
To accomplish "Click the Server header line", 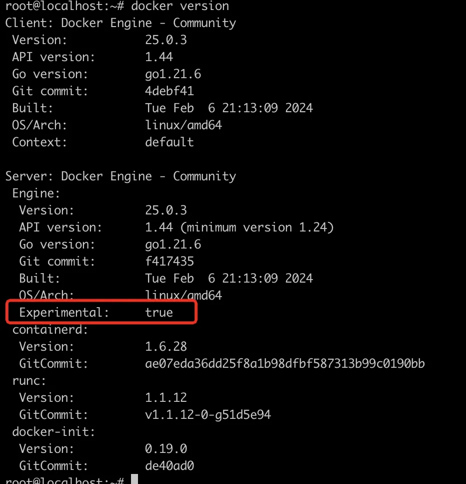I will coord(120,176).
